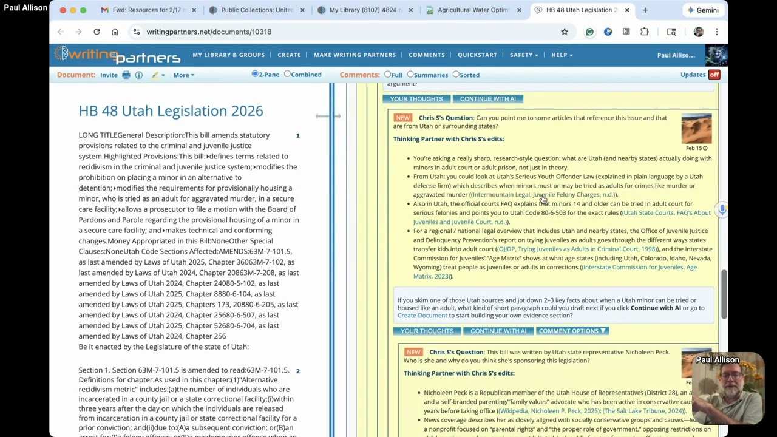Print the document with the printer icon
The height and width of the screenshot is (437, 777).
tap(126, 75)
